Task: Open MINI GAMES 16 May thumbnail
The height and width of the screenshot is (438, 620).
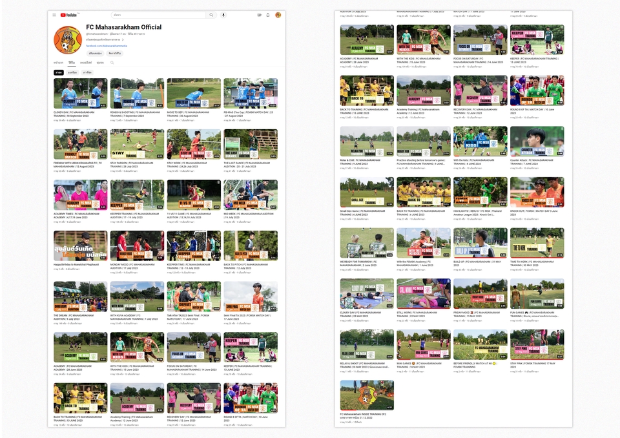Action: (x=424, y=344)
